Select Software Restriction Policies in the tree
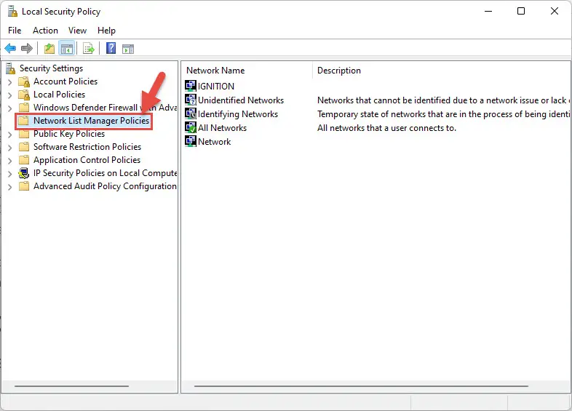Viewport: 572px width, 411px height. point(87,147)
